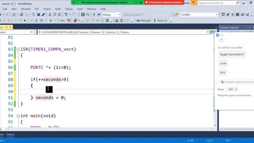
Task: Click 'Ln 90' in the status bar
Action: point(190,141)
